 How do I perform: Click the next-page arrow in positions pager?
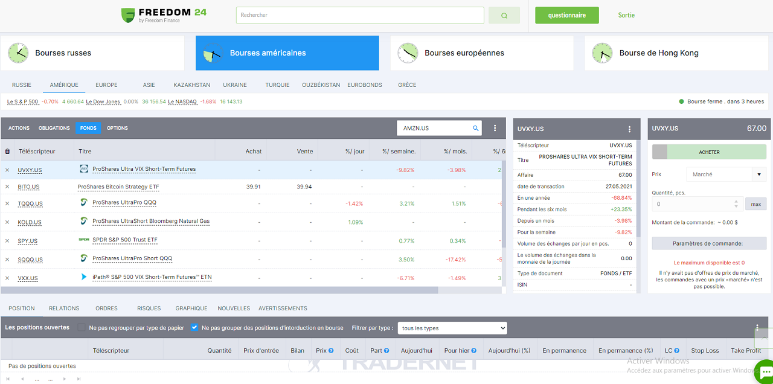[65, 379]
